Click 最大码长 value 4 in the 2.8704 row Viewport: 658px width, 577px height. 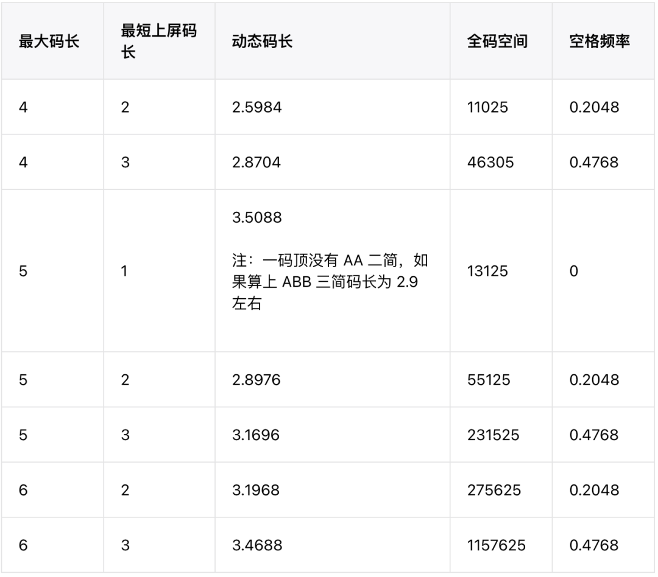click(23, 163)
